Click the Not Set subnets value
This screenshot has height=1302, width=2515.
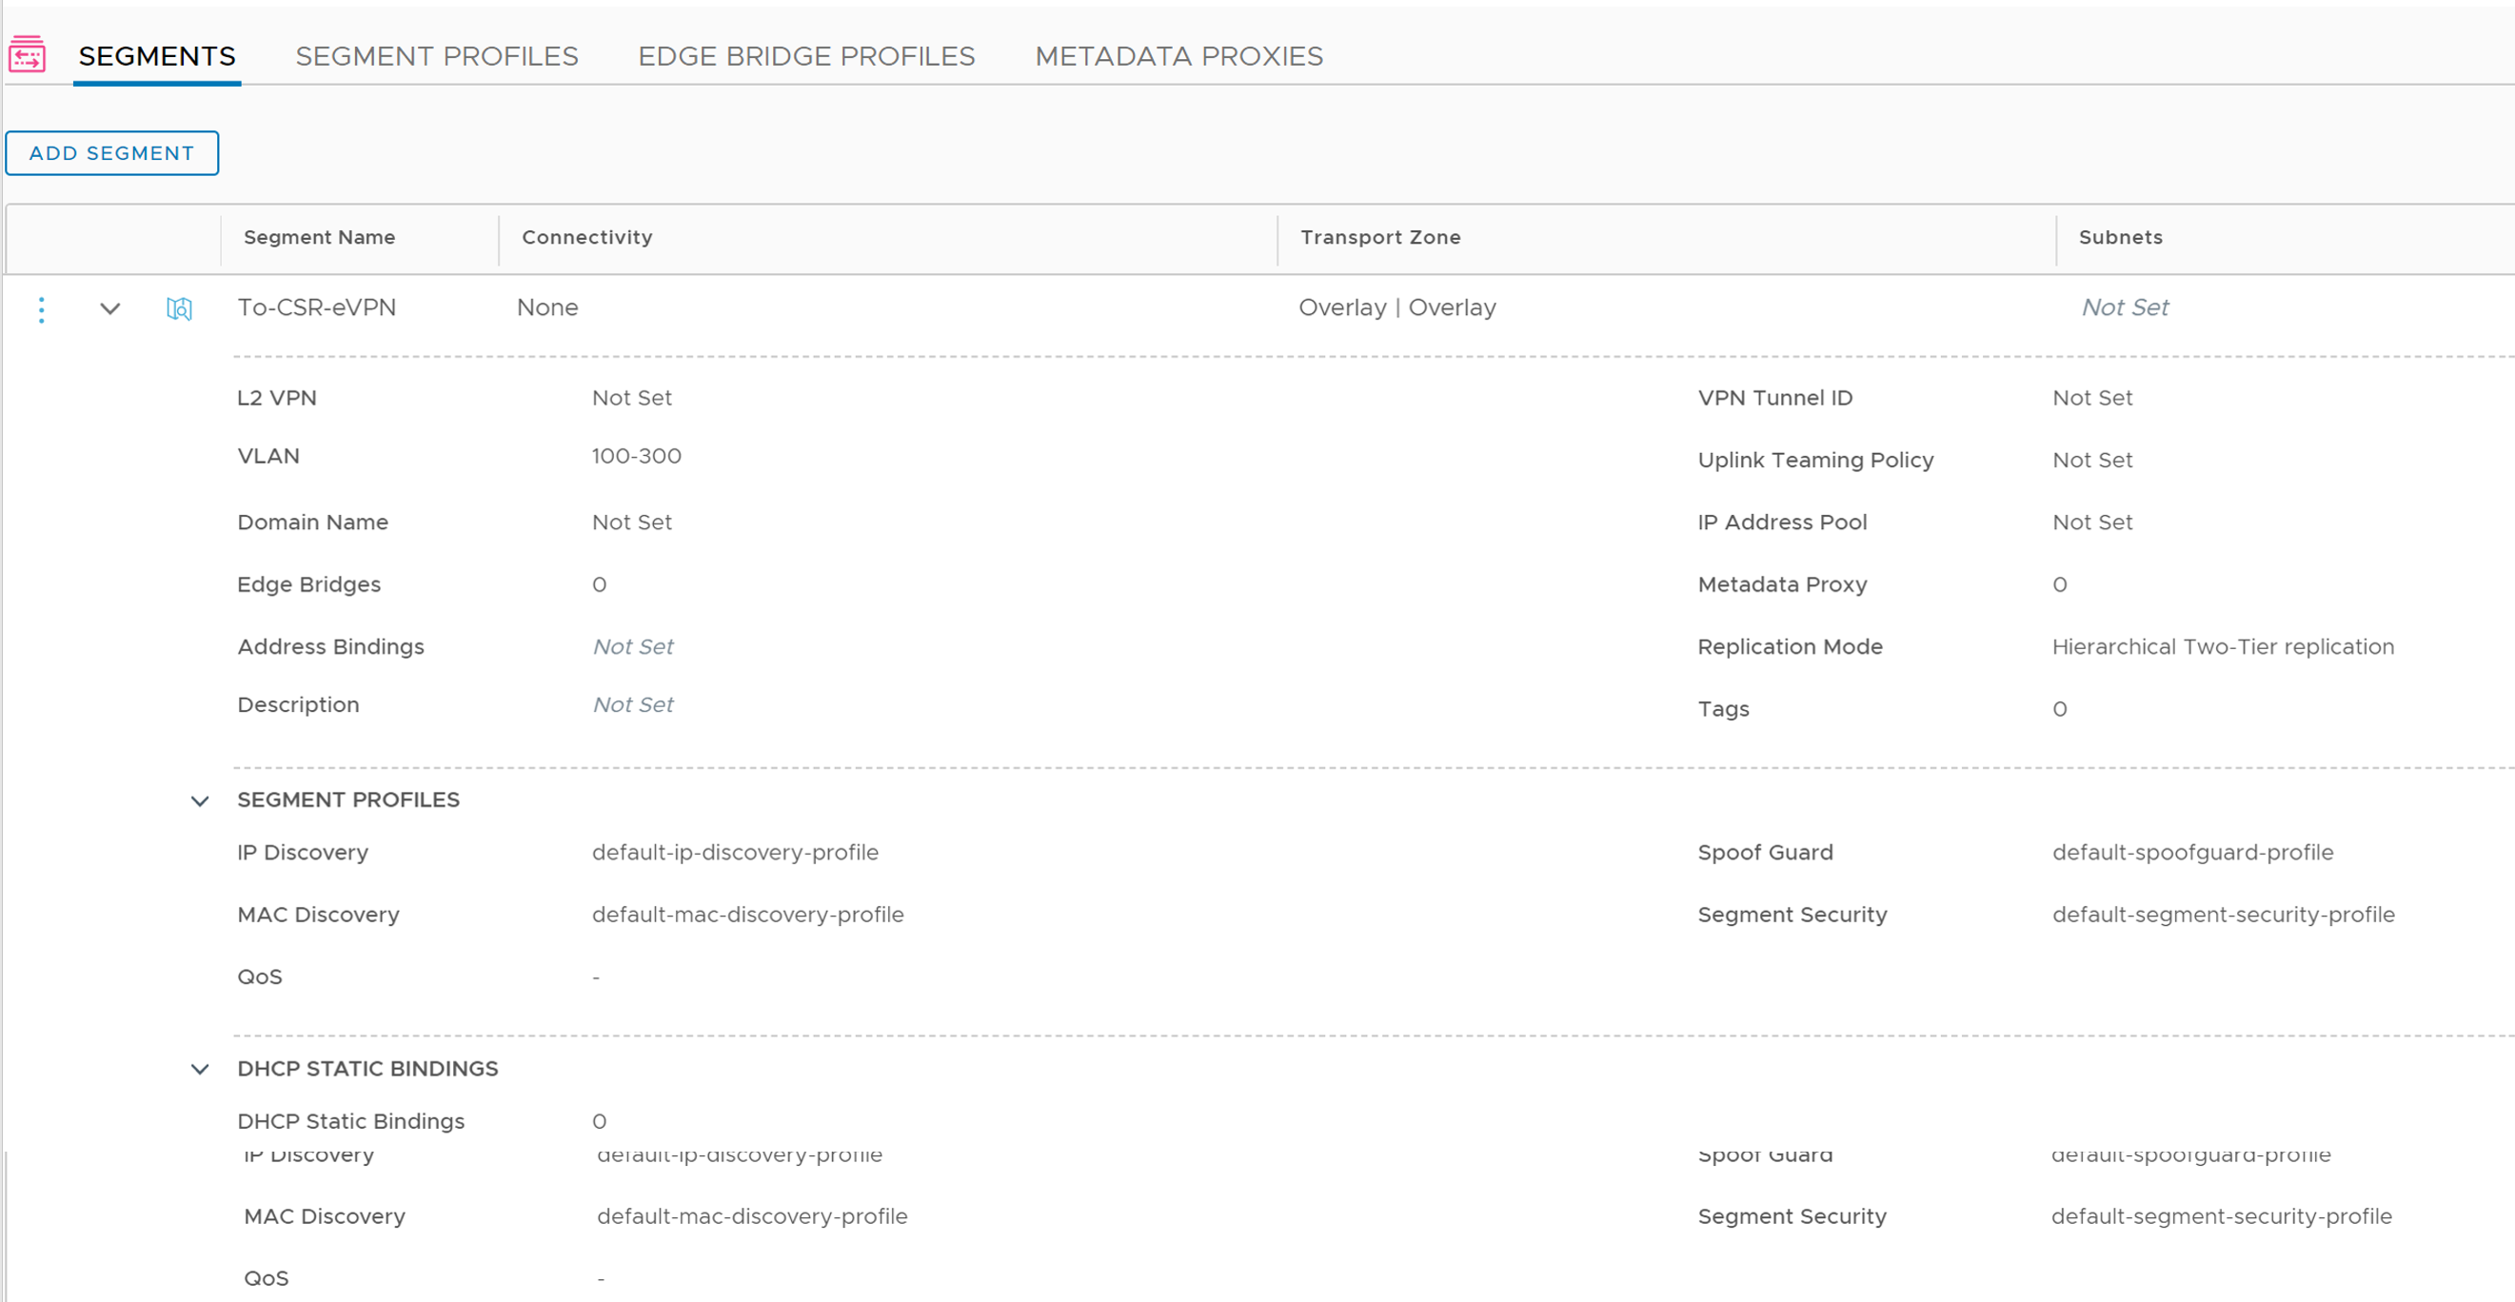2125,307
